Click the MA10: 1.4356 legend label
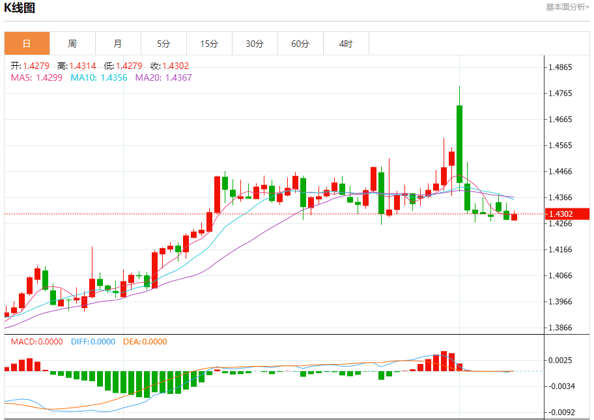 pos(99,77)
